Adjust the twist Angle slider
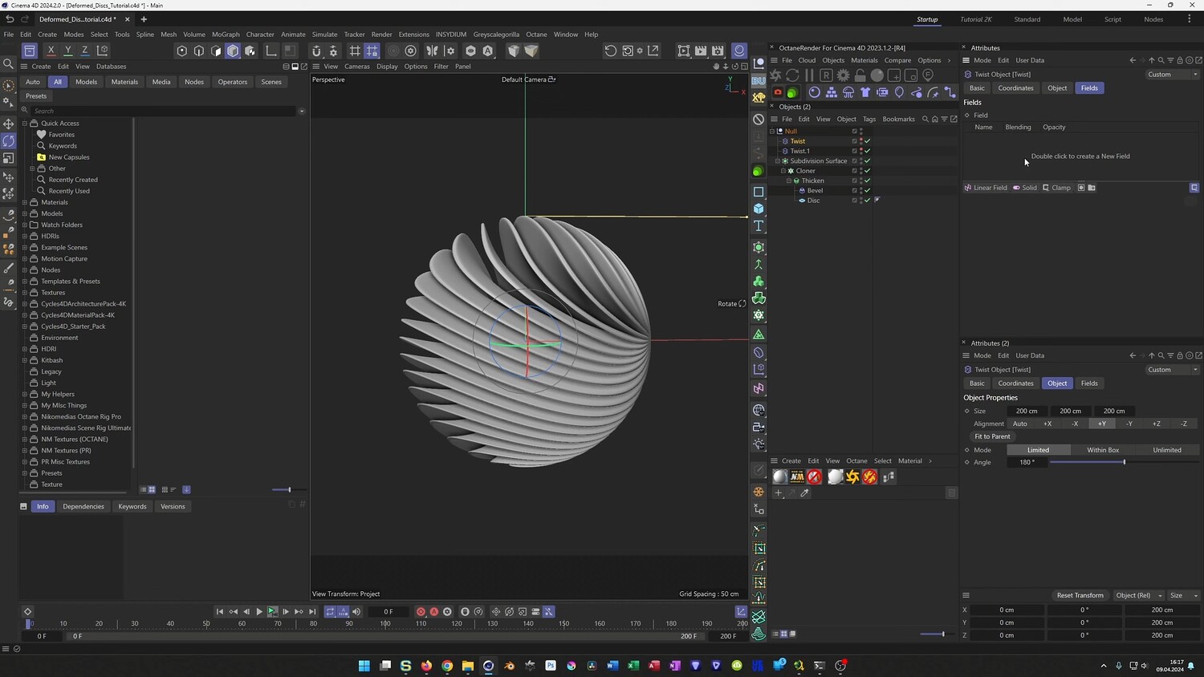1204x677 pixels. [x=1124, y=462]
